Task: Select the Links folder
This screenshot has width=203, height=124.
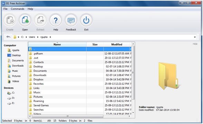Action: (80, 88)
